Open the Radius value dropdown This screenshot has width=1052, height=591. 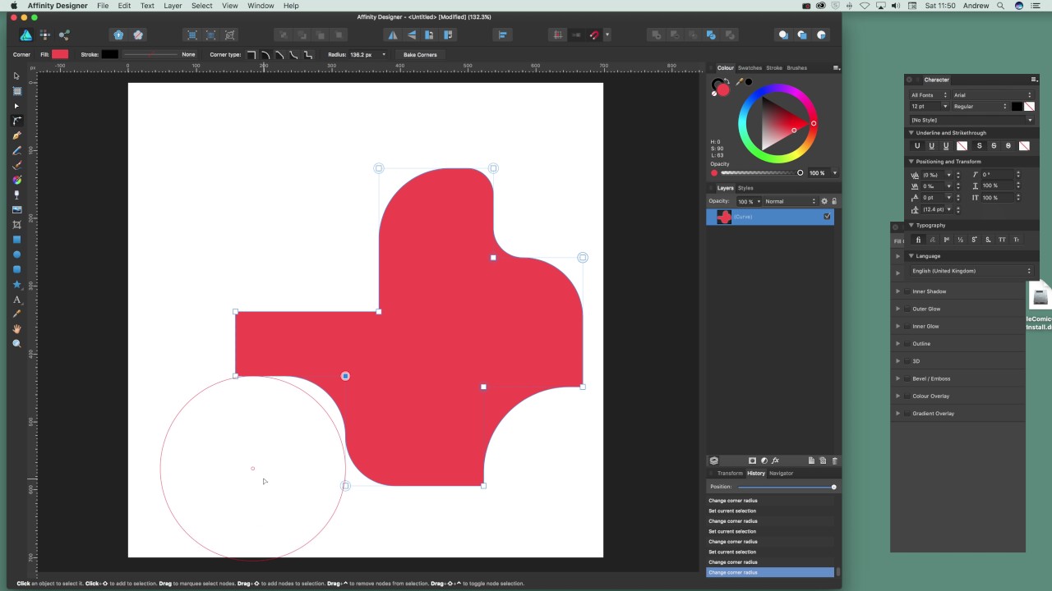pos(383,54)
